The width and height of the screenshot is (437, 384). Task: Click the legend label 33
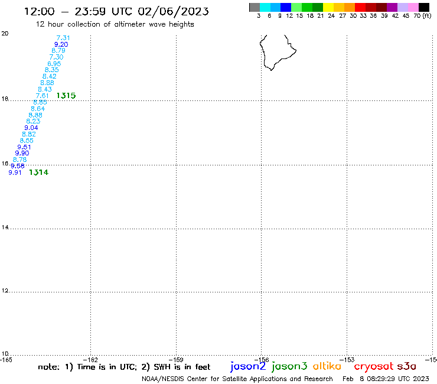click(x=363, y=16)
